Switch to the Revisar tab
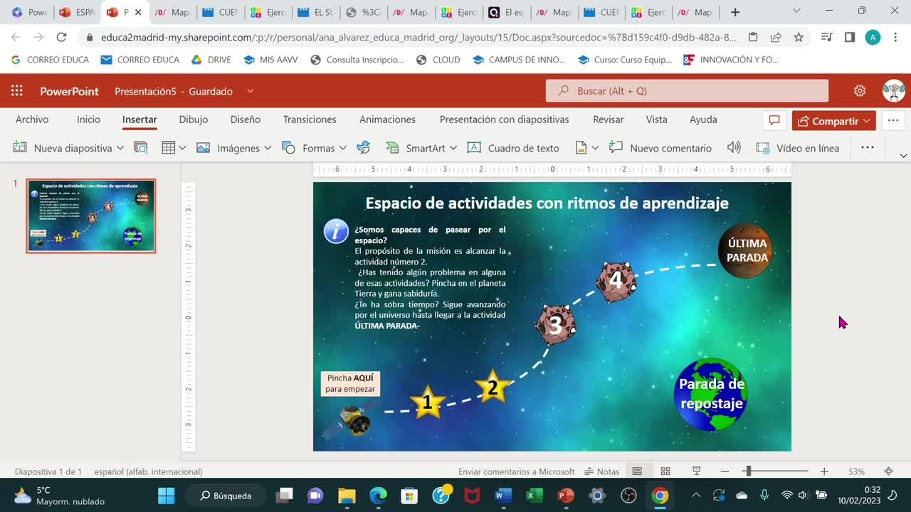The image size is (911, 512). pos(609,119)
